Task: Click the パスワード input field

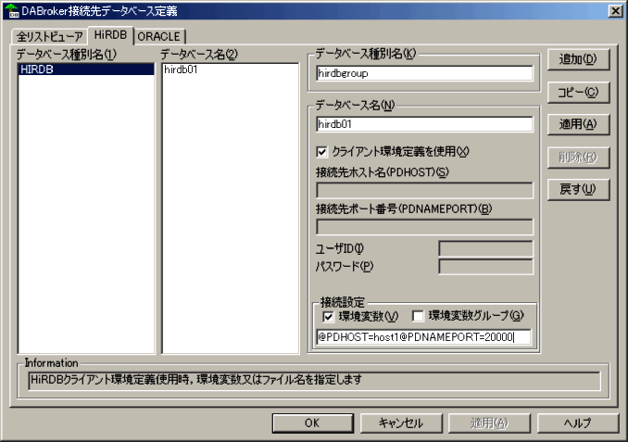Action: click(x=485, y=267)
